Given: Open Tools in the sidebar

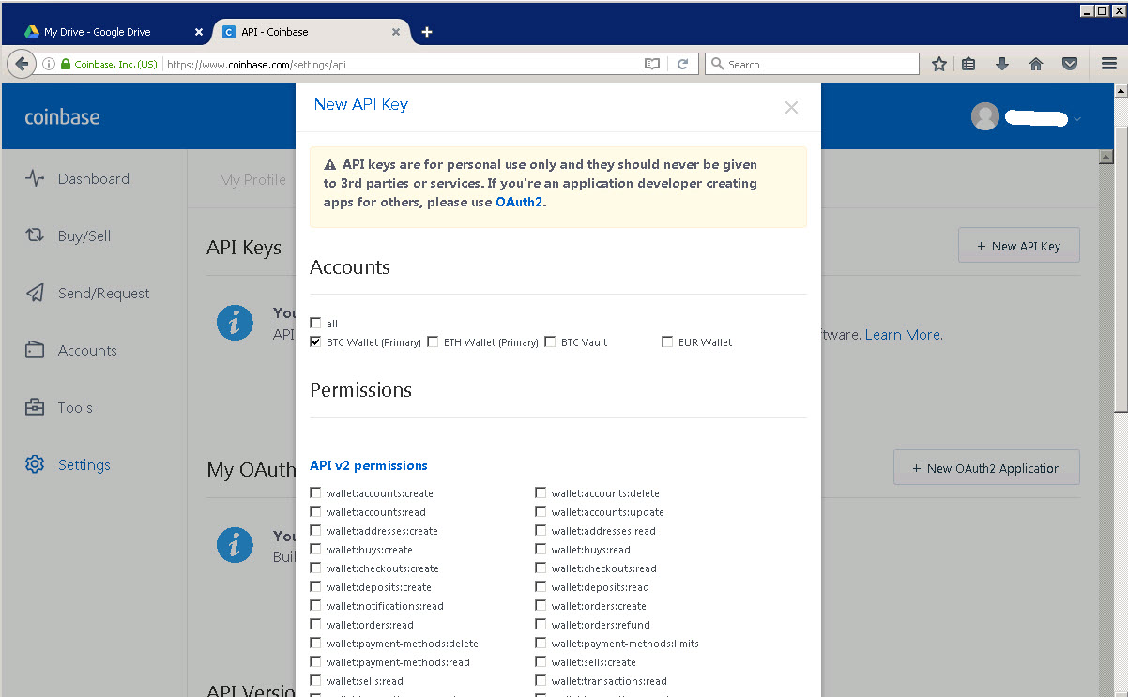Looking at the screenshot, I should click(59, 407).
